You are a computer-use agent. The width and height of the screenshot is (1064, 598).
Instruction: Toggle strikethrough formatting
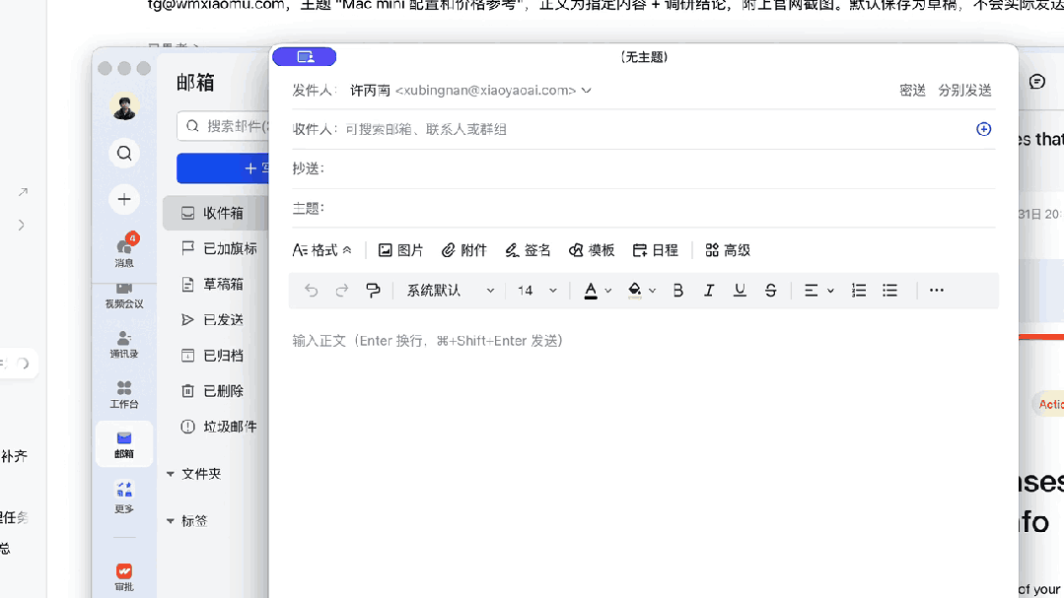[x=770, y=291]
